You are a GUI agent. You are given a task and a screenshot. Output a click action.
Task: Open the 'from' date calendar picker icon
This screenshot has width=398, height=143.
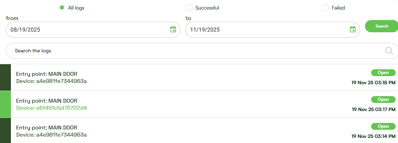pyautogui.click(x=173, y=30)
